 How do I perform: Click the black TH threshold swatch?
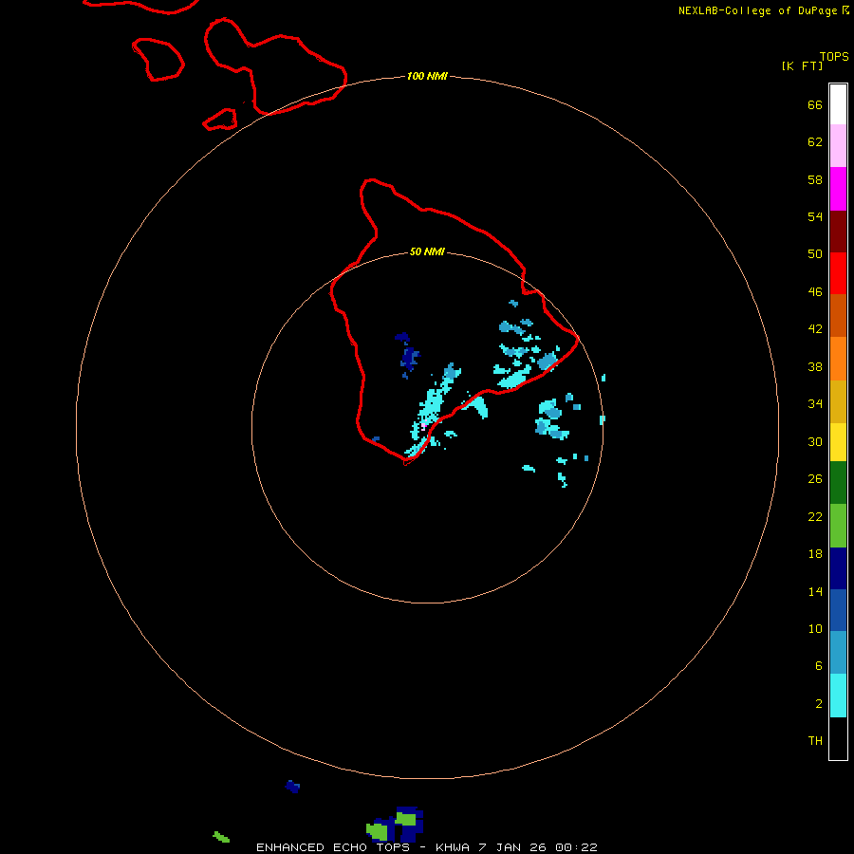(838, 738)
